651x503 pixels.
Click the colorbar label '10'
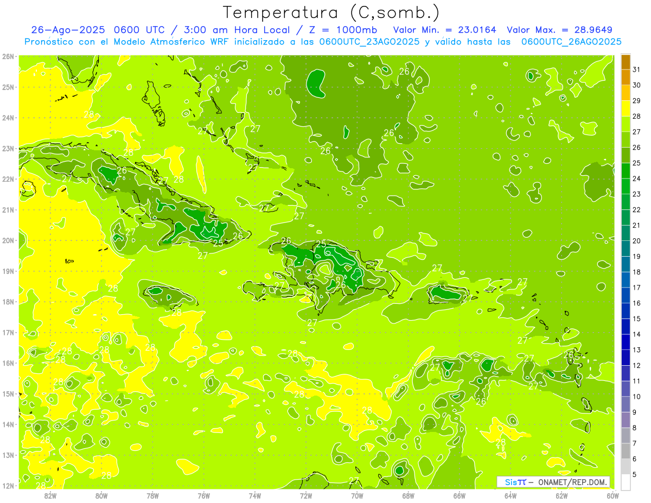tap(637, 397)
